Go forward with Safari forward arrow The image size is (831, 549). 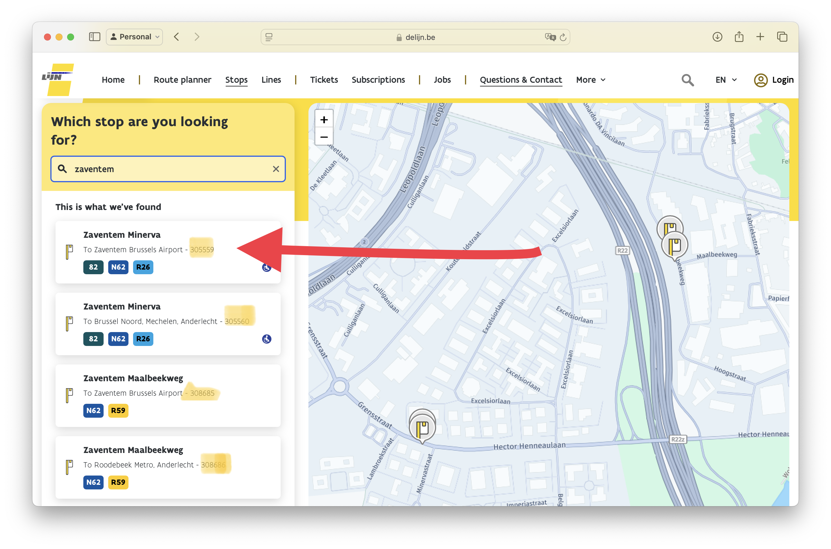197,37
